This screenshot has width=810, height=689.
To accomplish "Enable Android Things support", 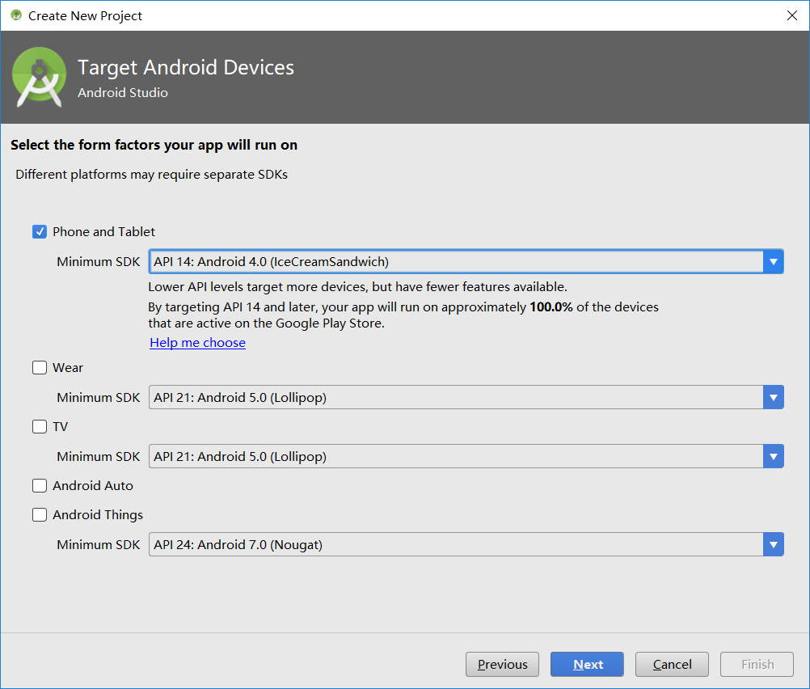I will point(39,514).
